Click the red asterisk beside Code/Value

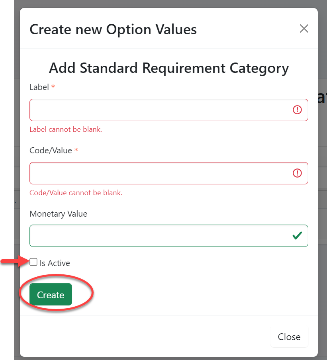(x=76, y=150)
